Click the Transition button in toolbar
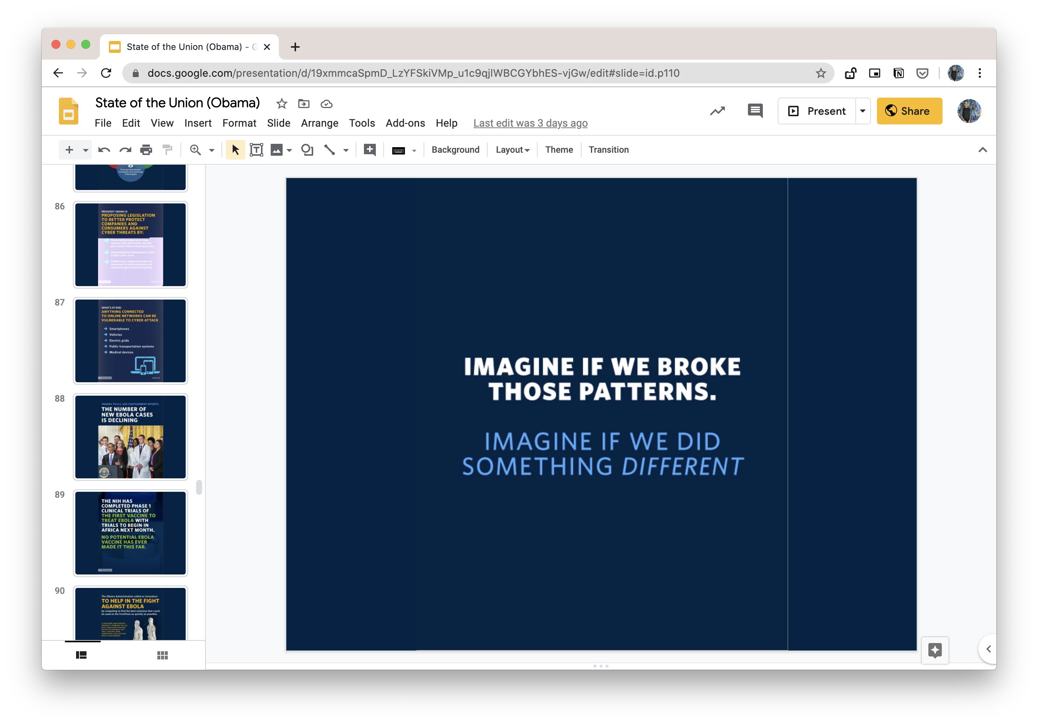Screen dimensions: 1038x725 607,149
